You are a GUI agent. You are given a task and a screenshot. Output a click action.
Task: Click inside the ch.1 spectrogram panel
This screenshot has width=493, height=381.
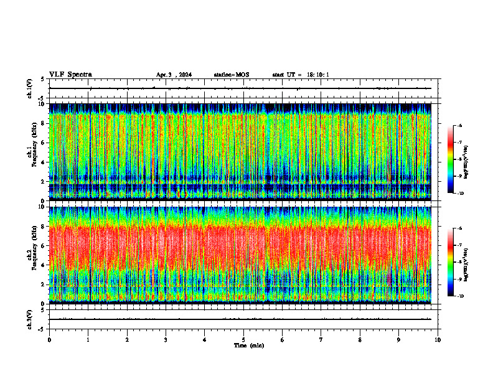(x=240, y=152)
